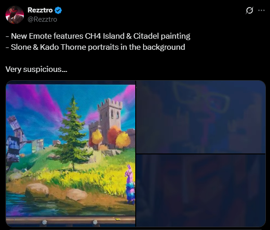This screenshot has width=270, height=230.
Task: View the Citadel painting image
Action: coord(70,153)
